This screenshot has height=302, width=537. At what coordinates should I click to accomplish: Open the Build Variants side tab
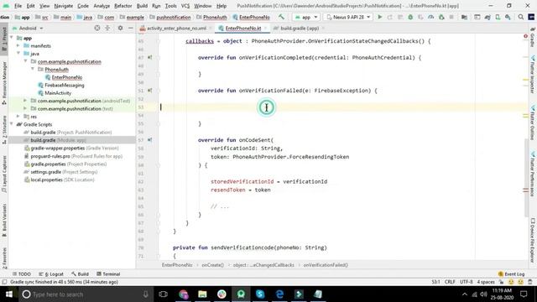click(x=4, y=220)
